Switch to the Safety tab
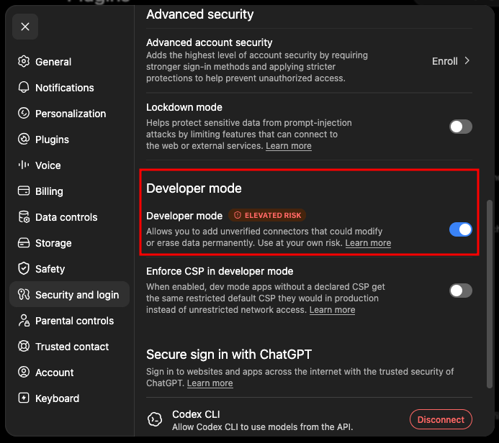This screenshot has width=499, height=443. pyautogui.click(x=69, y=269)
